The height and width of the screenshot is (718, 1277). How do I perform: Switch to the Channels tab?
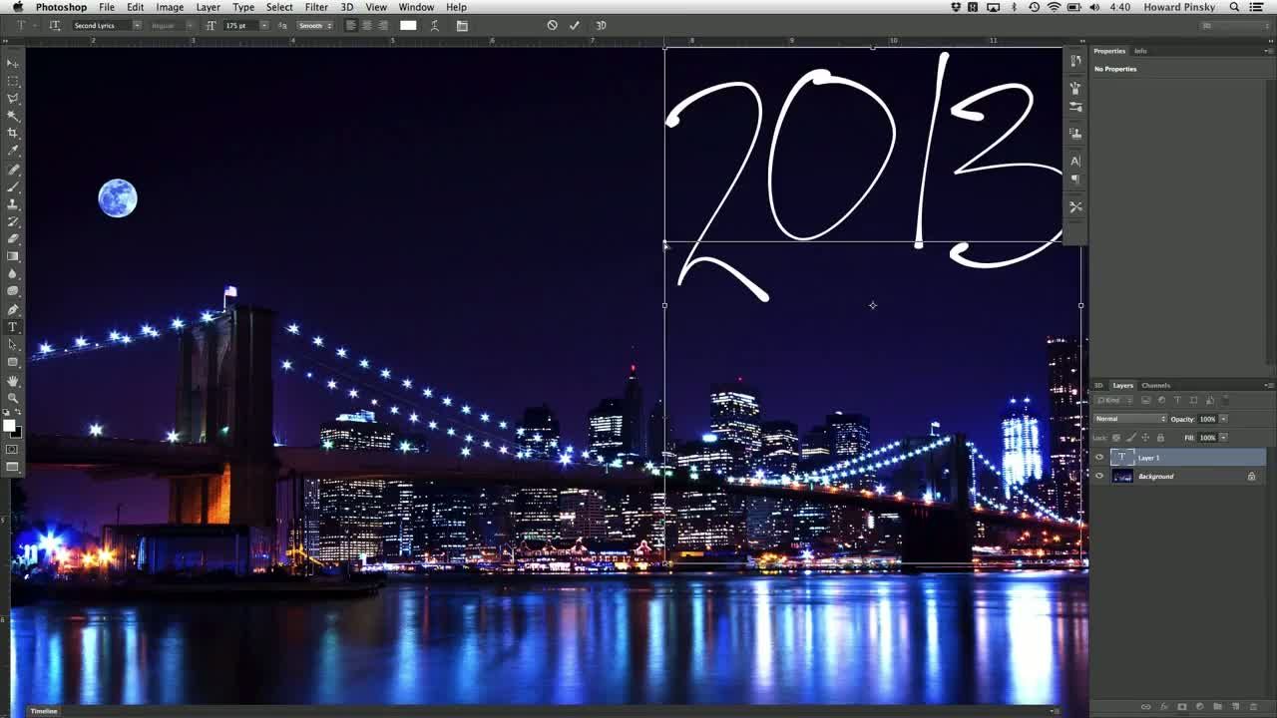1155,385
